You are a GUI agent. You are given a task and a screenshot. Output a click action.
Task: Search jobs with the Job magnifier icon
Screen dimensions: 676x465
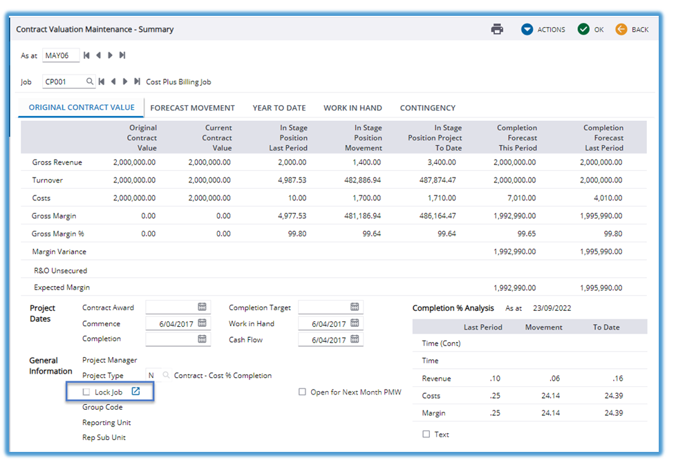point(90,82)
